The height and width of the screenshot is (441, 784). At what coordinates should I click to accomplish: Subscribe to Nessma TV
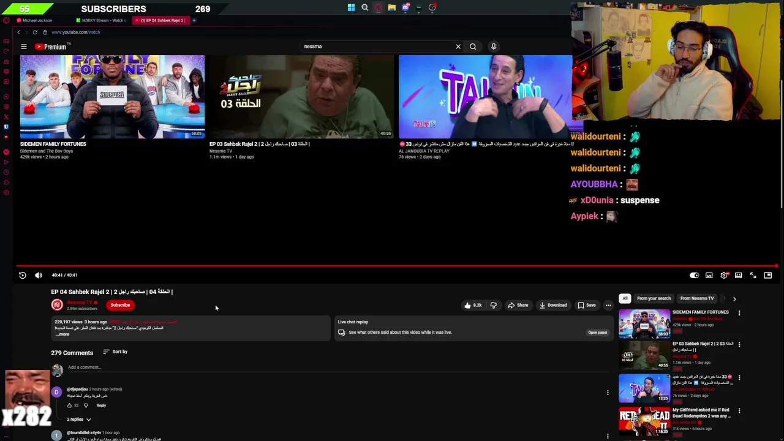[120, 305]
